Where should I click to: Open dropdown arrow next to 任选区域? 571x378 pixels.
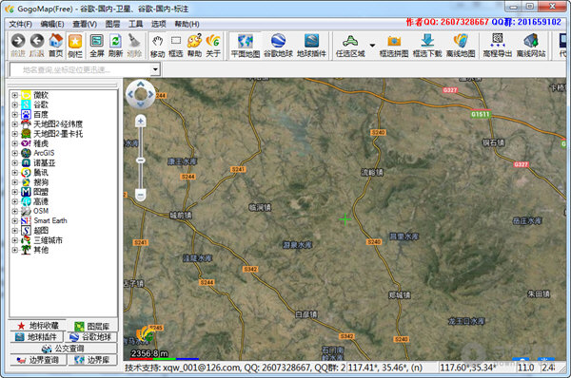point(372,46)
